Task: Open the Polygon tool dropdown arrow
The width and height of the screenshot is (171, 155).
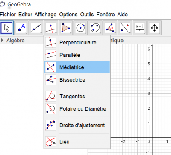Action: 71,33
